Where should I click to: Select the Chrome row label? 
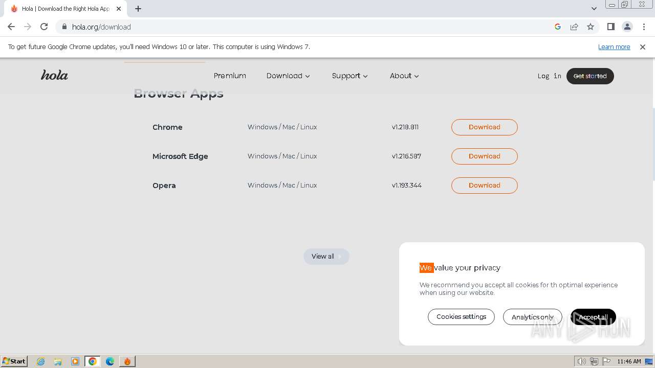point(167,127)
